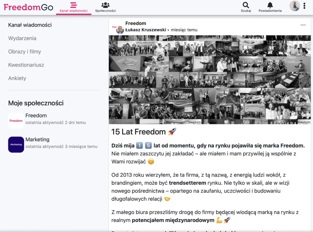Open the Powiadomienia bell notifications
This screenshot has height=232, width=313.
click(270, 7)
